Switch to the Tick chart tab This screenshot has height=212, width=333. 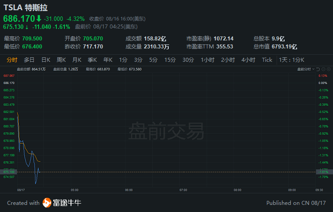[267, 60]
